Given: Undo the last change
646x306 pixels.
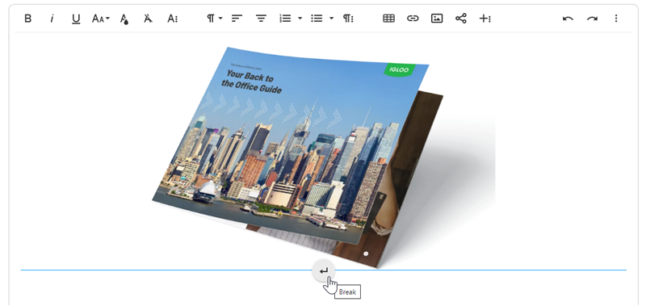Looking at the screenshot, I should pyautogui.click(x=568, y=19).
